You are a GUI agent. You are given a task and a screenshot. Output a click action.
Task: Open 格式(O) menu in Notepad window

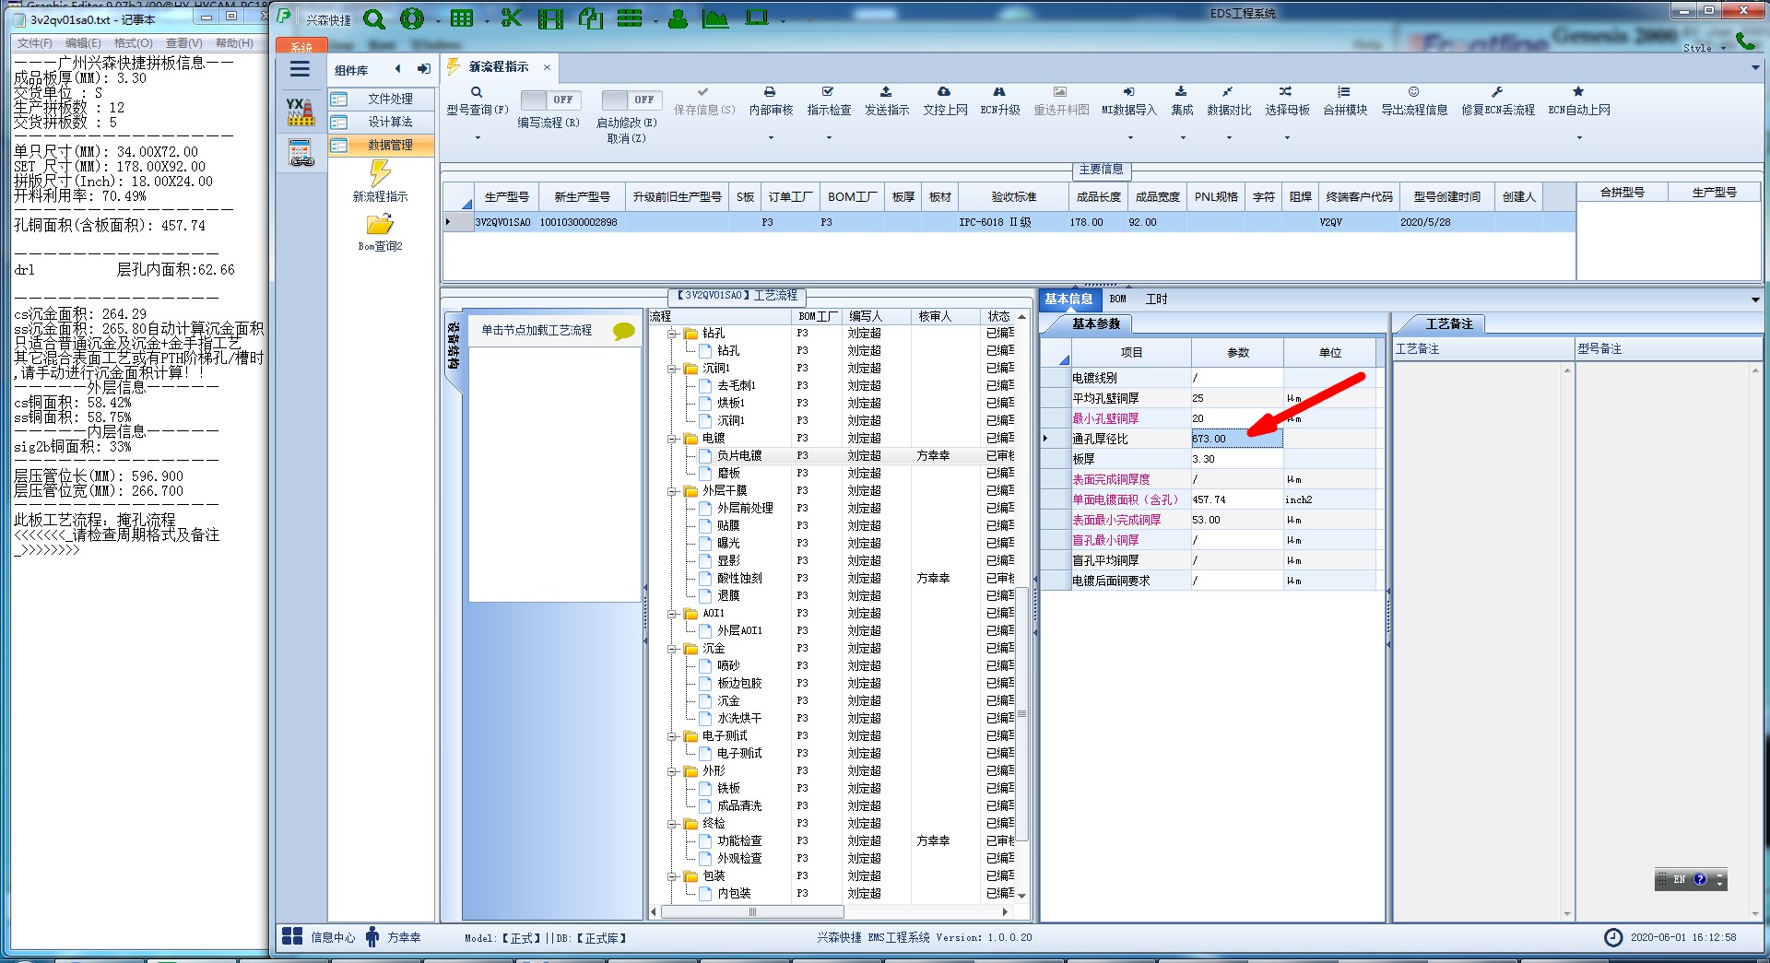[x=133, y=43]
